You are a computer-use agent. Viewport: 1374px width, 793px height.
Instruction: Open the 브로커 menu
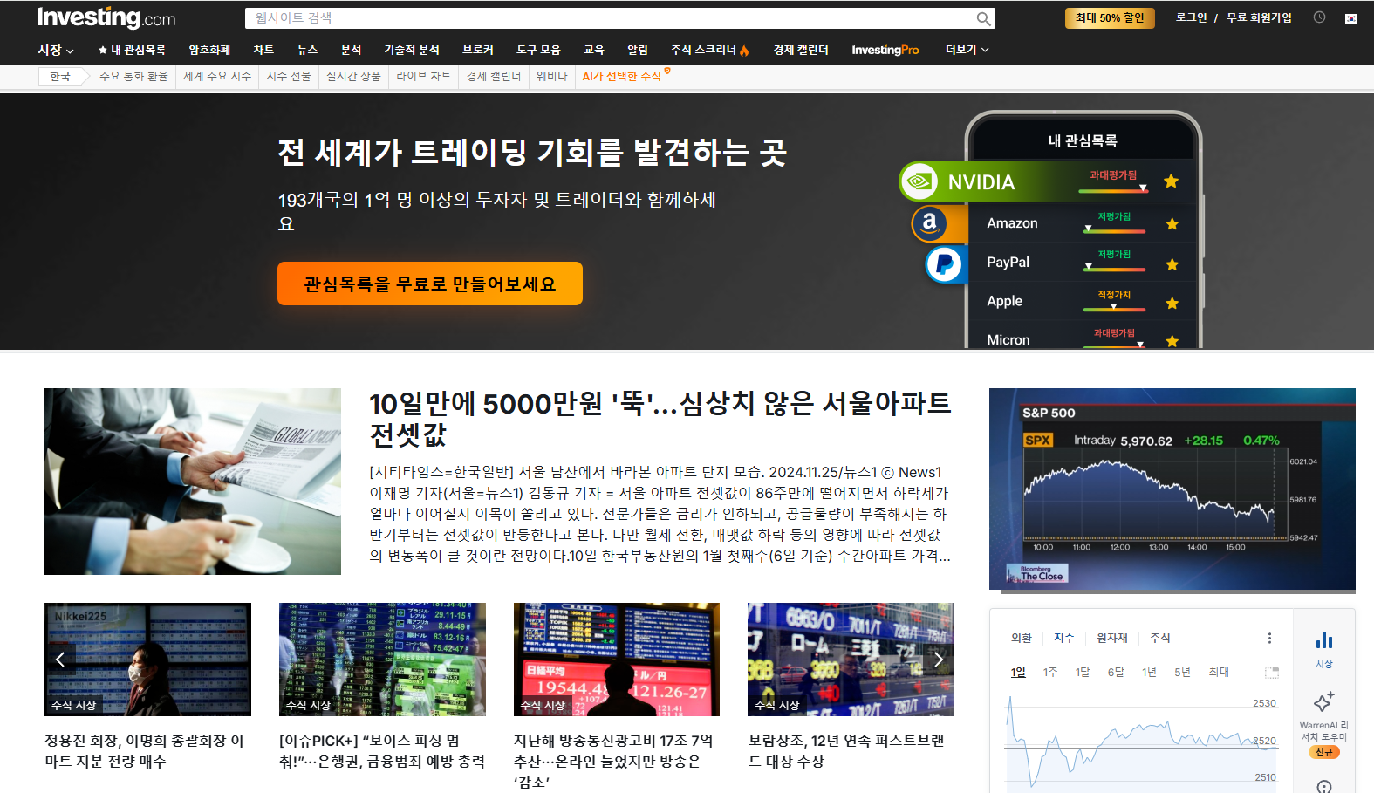pos(478,50)
